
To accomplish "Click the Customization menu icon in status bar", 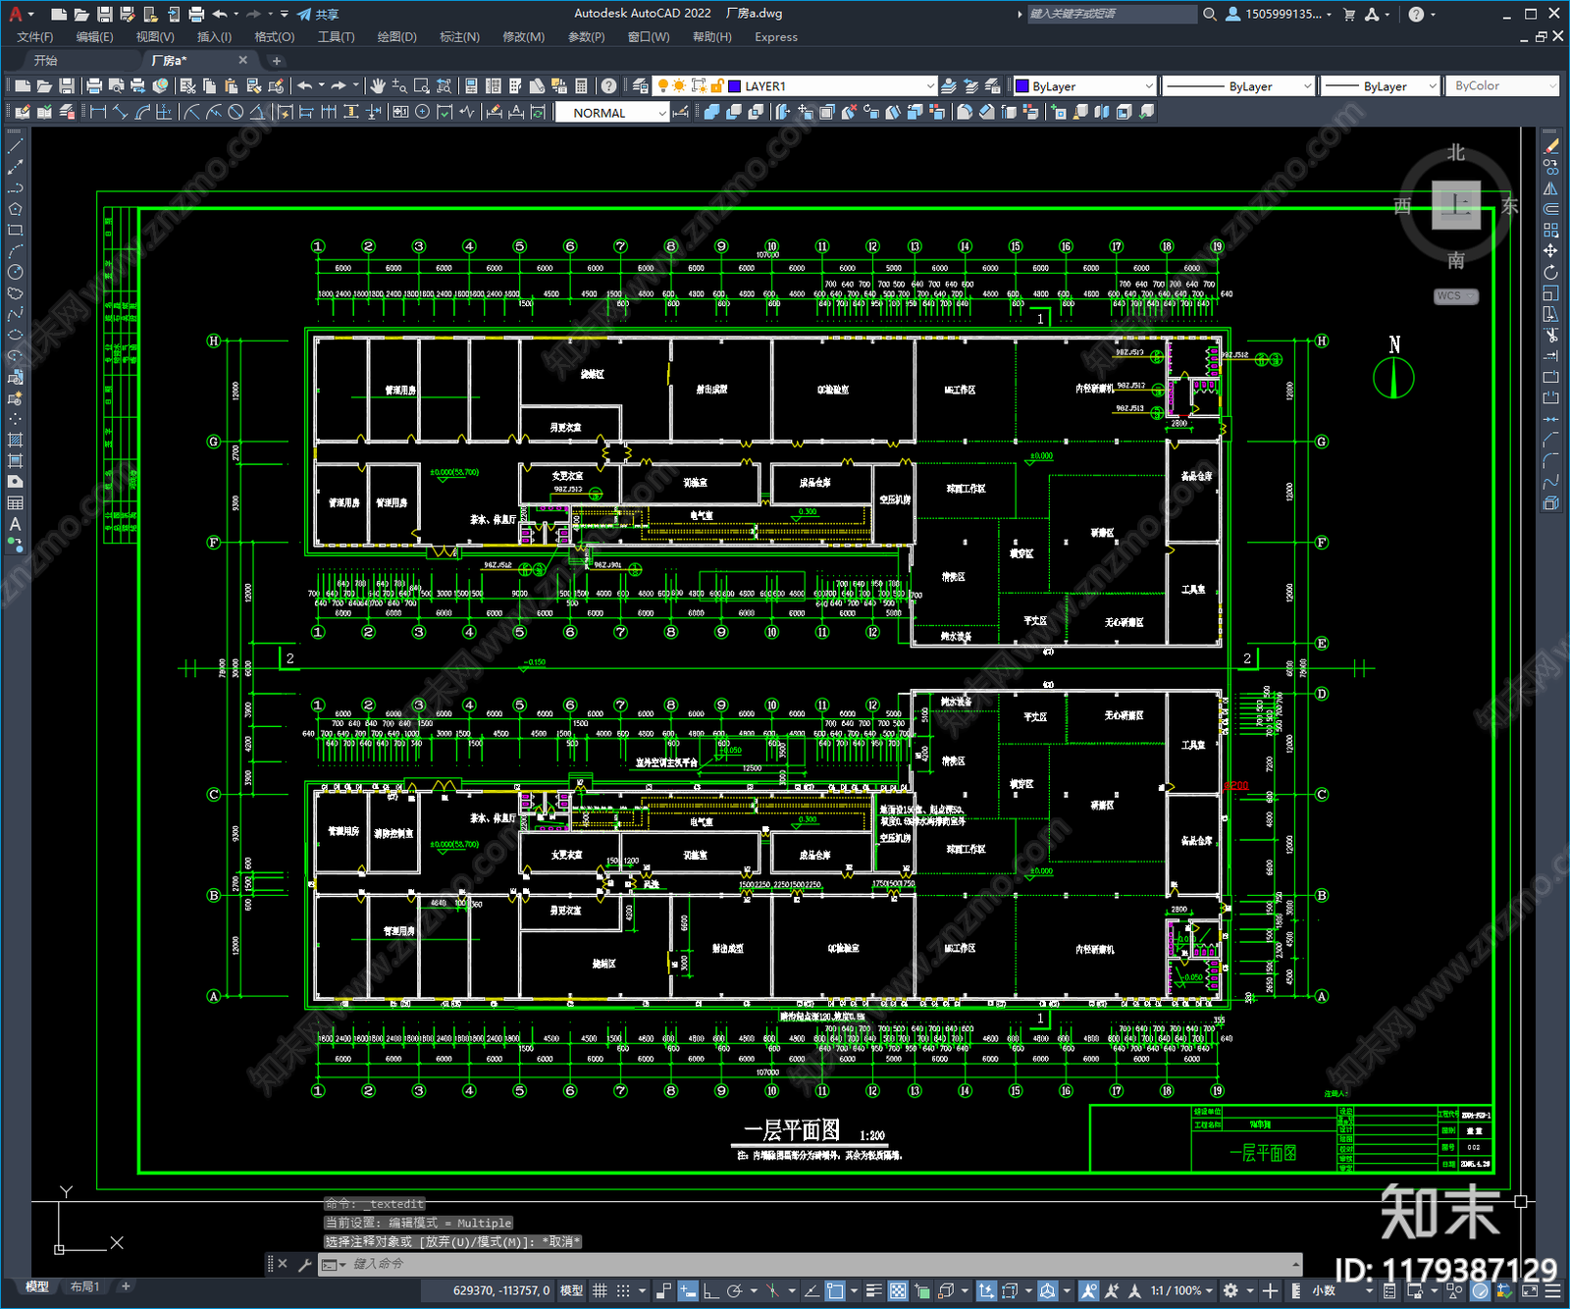I will pyautogui.click(x=1552, y=1290).
